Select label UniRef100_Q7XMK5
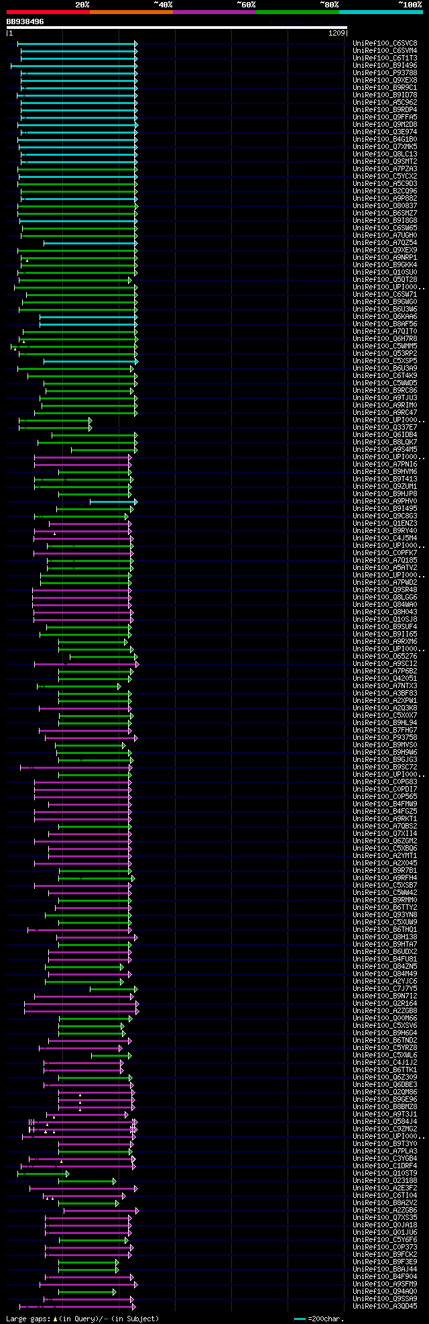Image resolution: width=429 pixels, height=1324 pixels. coord(385,146)
